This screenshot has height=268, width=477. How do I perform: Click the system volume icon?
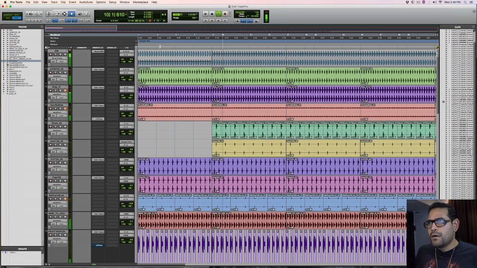(434, 2)
